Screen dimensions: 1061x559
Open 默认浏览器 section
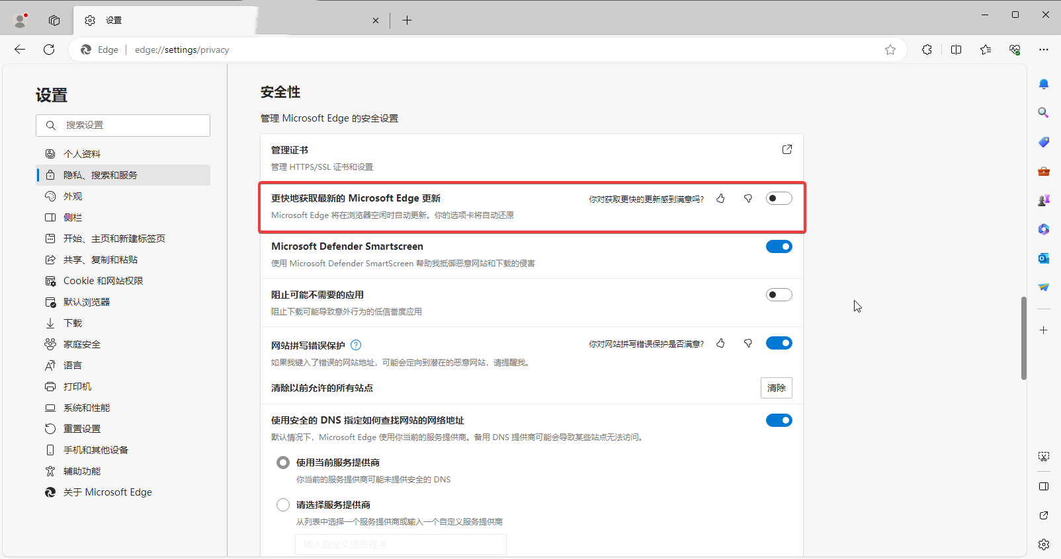tap(123, 302)
